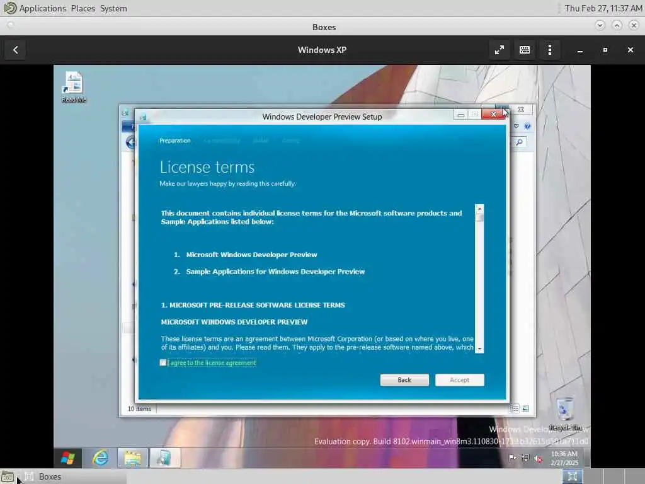Click the Accept button in Setup
The image size is (645, 484).
(x=459, y=380)
